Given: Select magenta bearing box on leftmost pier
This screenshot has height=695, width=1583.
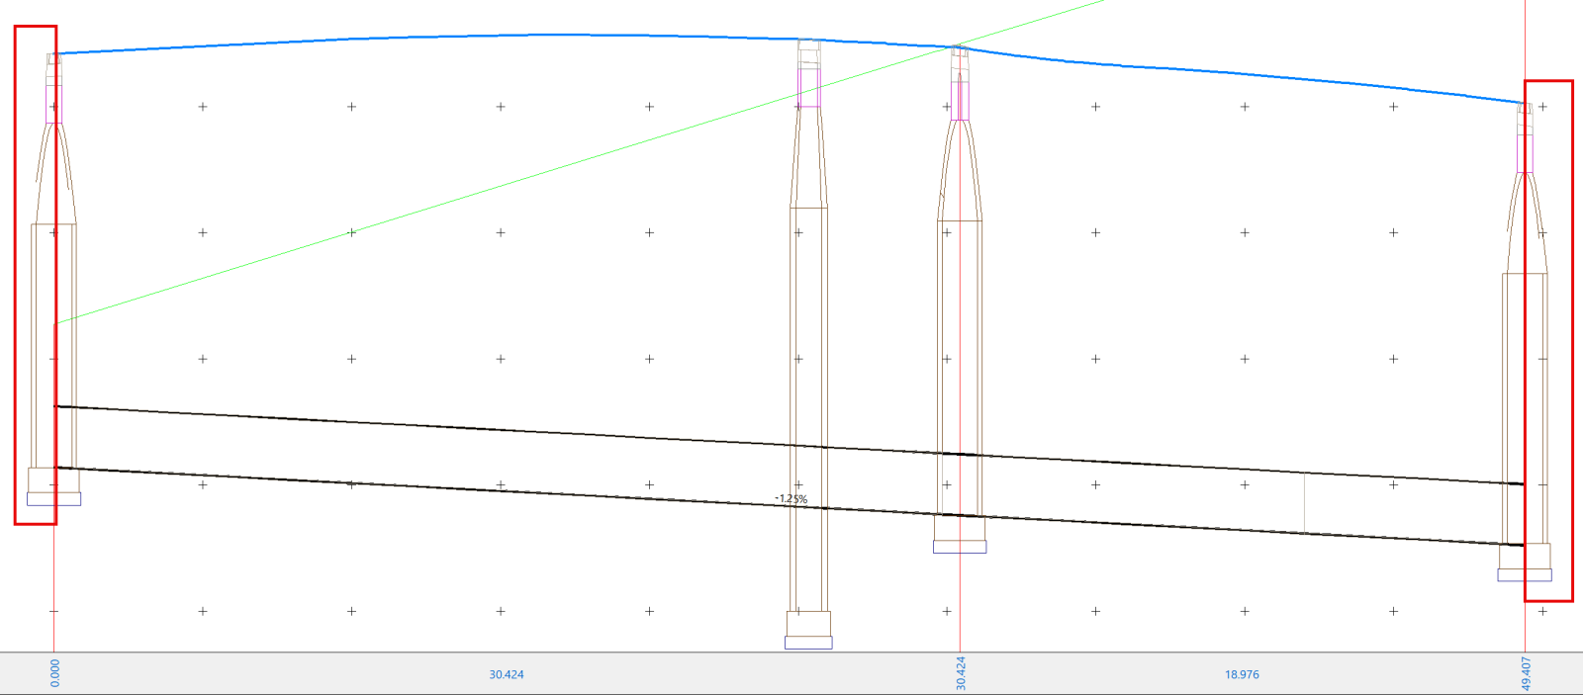Looking at the screenshot, I should (53, 104).
